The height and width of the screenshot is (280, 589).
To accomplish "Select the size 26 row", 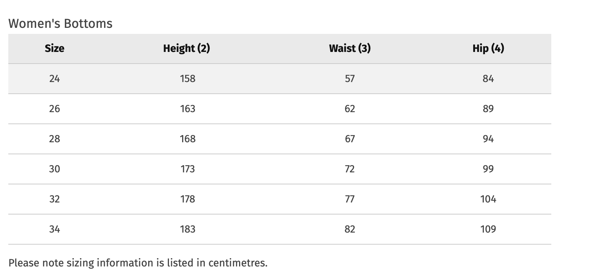I will tap(280, 109).
